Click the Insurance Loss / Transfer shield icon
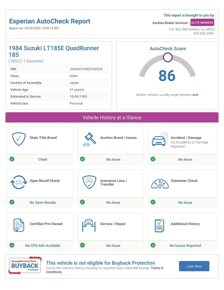 (89, 182)
